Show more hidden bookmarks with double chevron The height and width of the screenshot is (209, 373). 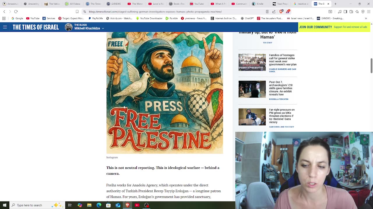[366, 18]
